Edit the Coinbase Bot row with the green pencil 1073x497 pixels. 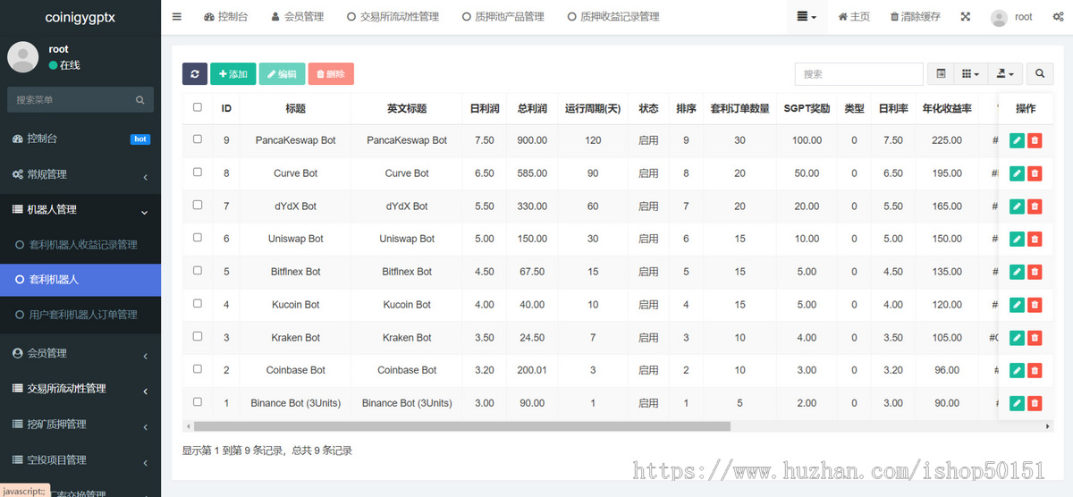(1017, 370)
